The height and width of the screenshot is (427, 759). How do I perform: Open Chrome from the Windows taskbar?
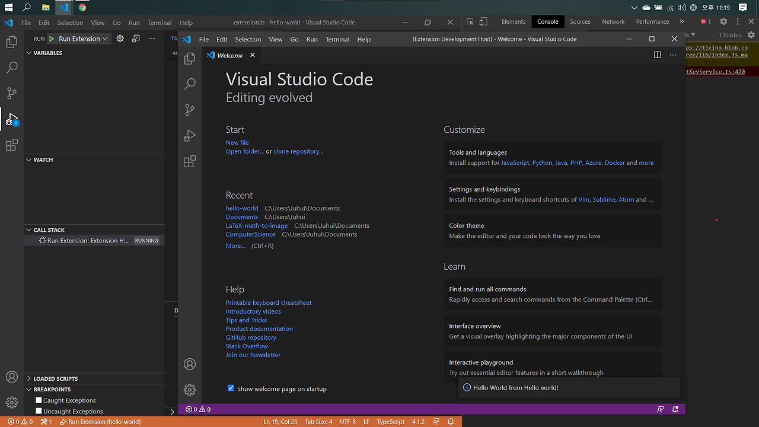pyautogui.click(x=82, y=7)
